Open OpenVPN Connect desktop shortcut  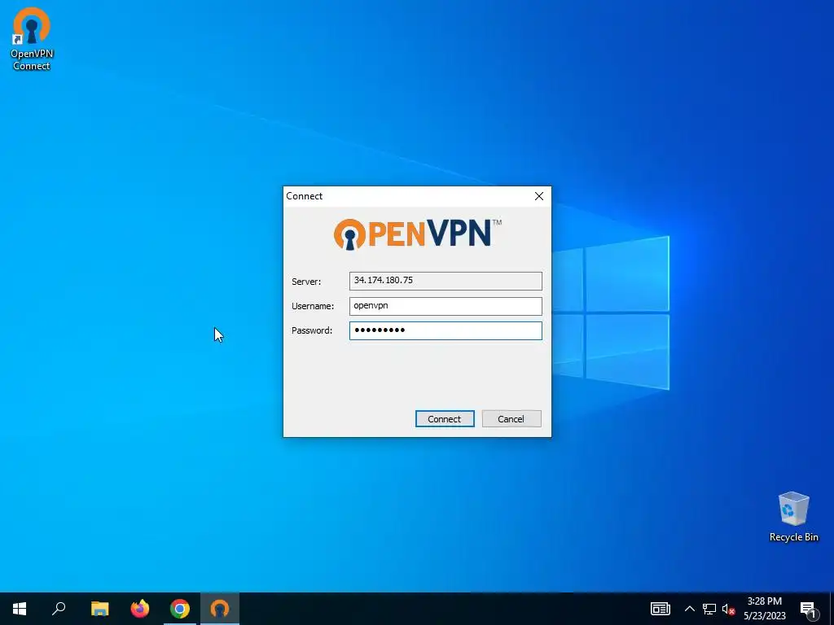tap(32, 39)
